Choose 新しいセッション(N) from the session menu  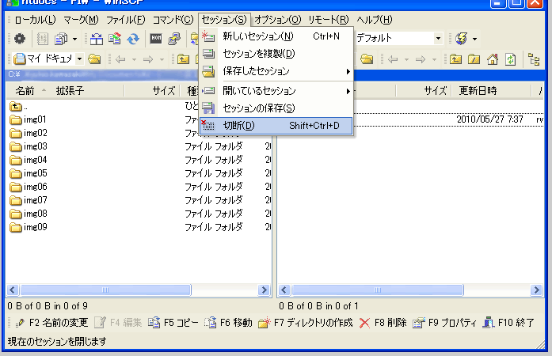coord(276,36)
